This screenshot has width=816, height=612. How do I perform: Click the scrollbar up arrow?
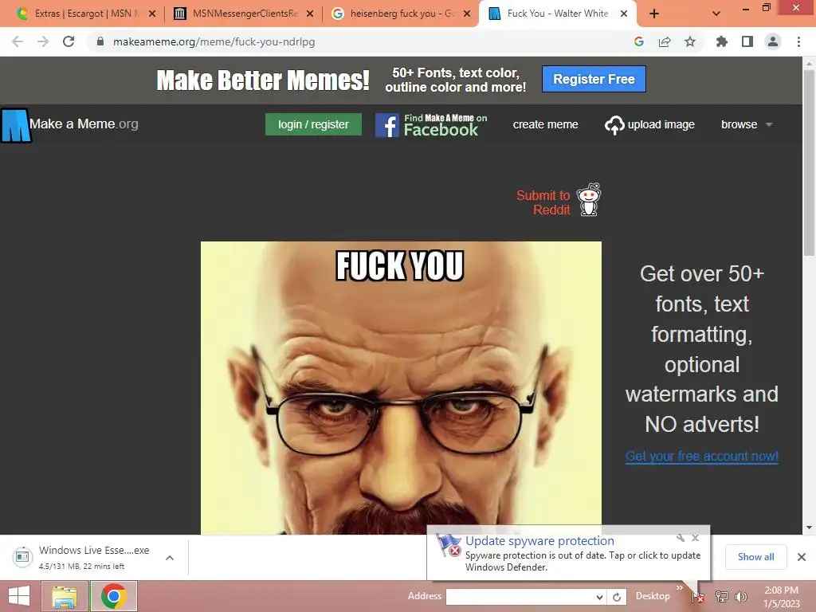[x=809, y=64]
